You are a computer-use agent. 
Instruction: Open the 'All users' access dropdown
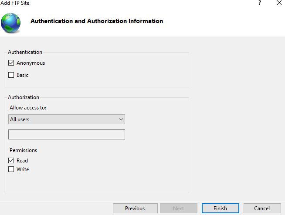point(67,119)
